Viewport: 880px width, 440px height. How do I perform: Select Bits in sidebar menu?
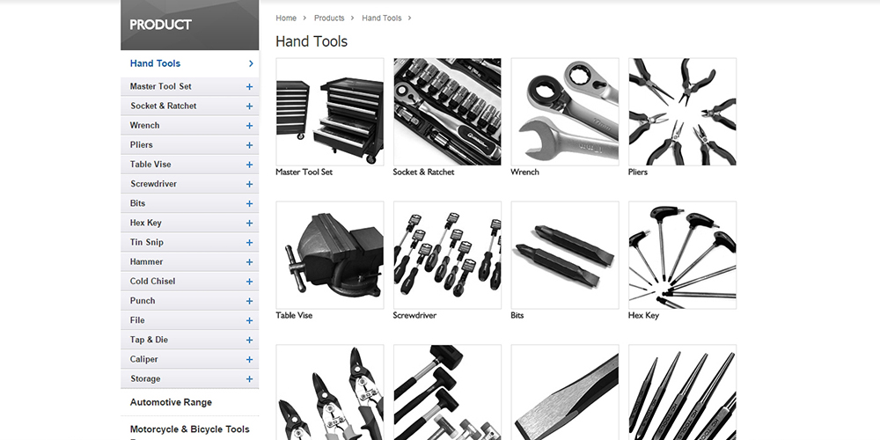pos(137,203)
